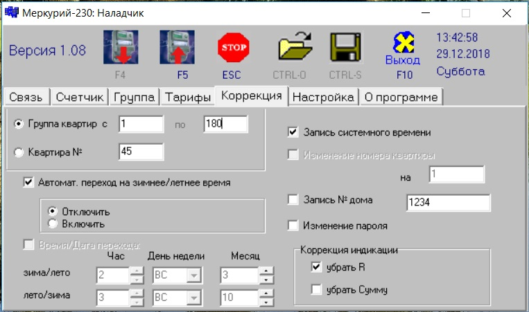Exit via the Выход F10 icon
The width and height of the screenshot is (529, 312).
tap(404, 42)
